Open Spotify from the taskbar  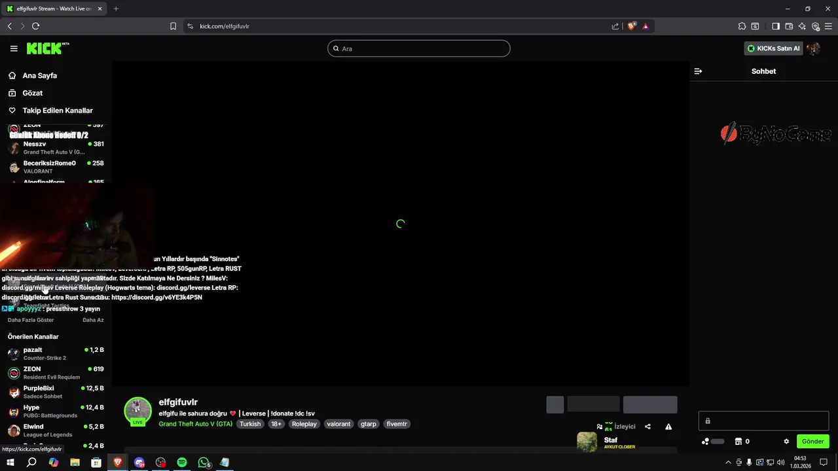(x=182, y=462)
